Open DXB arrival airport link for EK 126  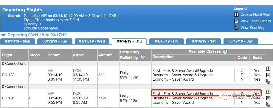pos(77,94)
